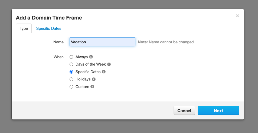
Task: Click the Always option label text
Action: click(x=81, y=57)
